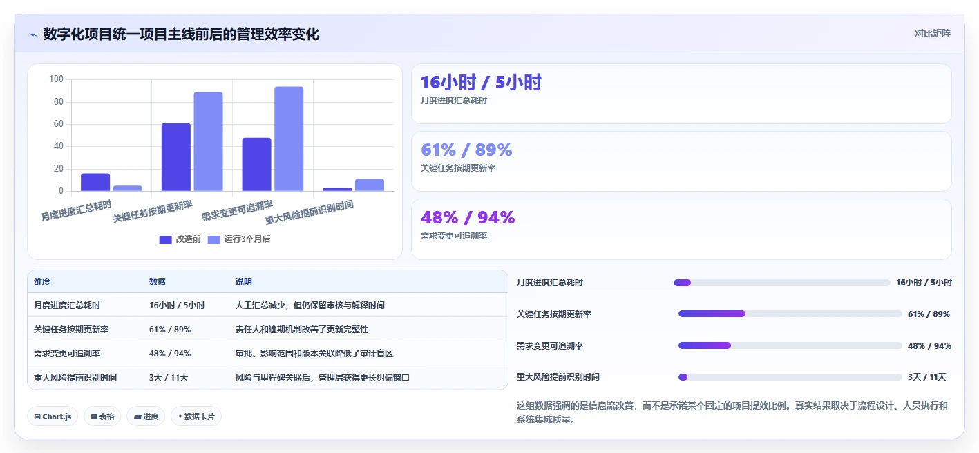
Task: Click the 改造前 bar for 关键任务按期更新率
Action: 176,157
